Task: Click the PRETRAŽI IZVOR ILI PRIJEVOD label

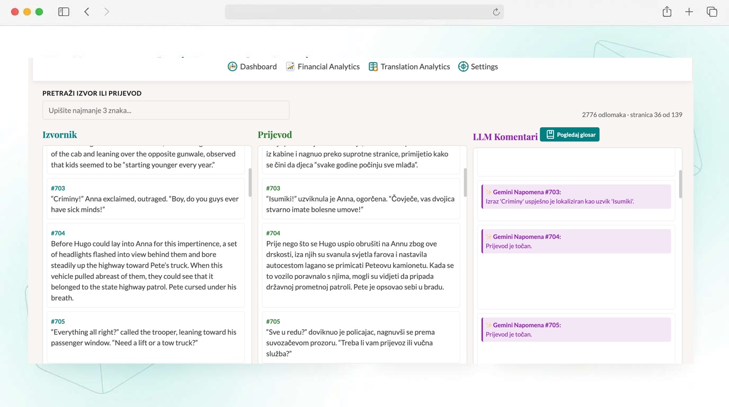Action: (92, 93)
